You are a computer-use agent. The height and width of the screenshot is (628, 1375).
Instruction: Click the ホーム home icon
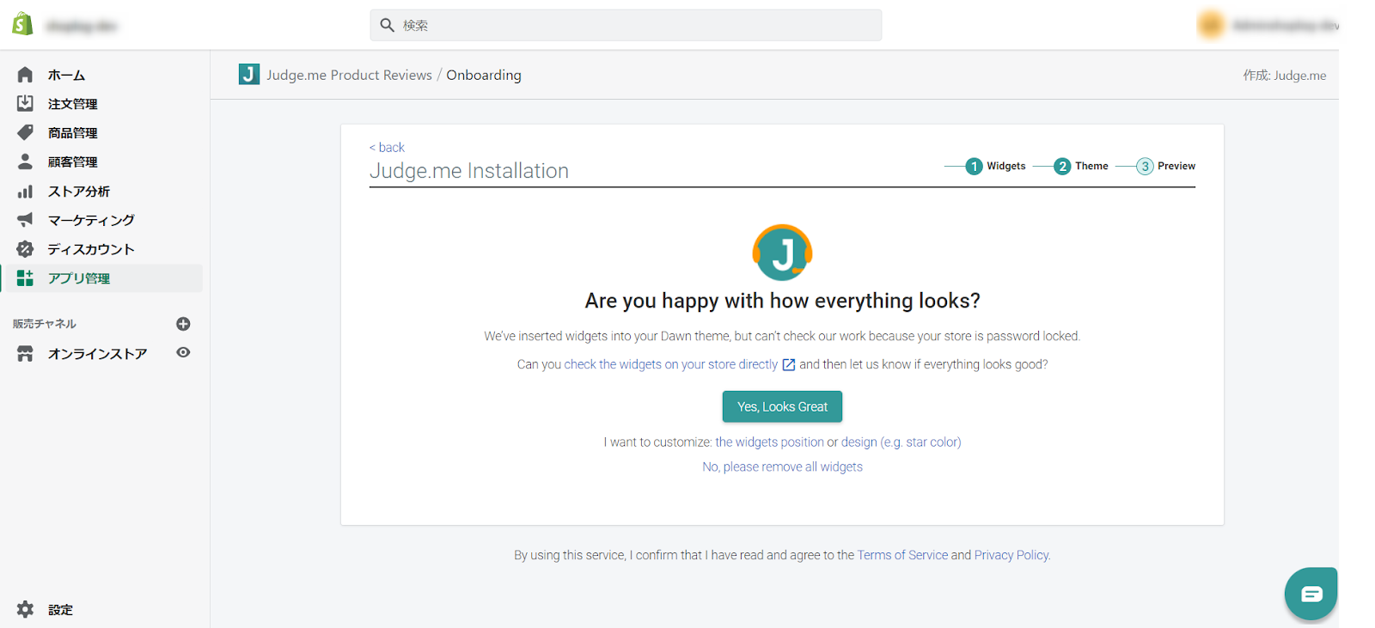(25, 75)
